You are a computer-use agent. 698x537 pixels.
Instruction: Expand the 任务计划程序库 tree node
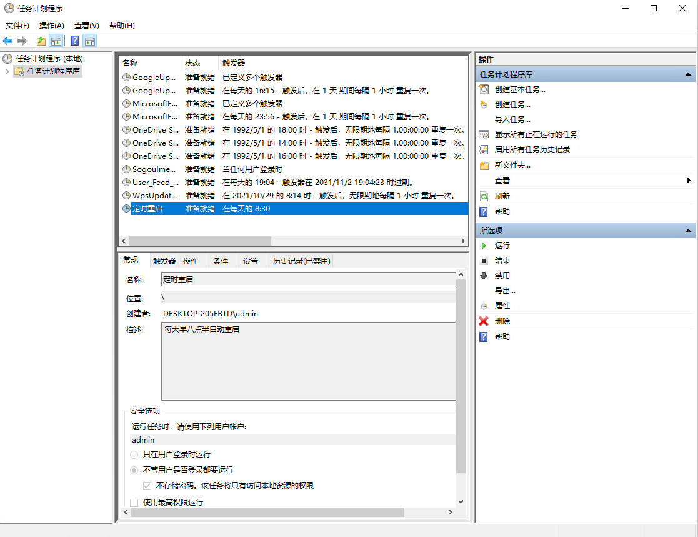click(x=7, y=71)
